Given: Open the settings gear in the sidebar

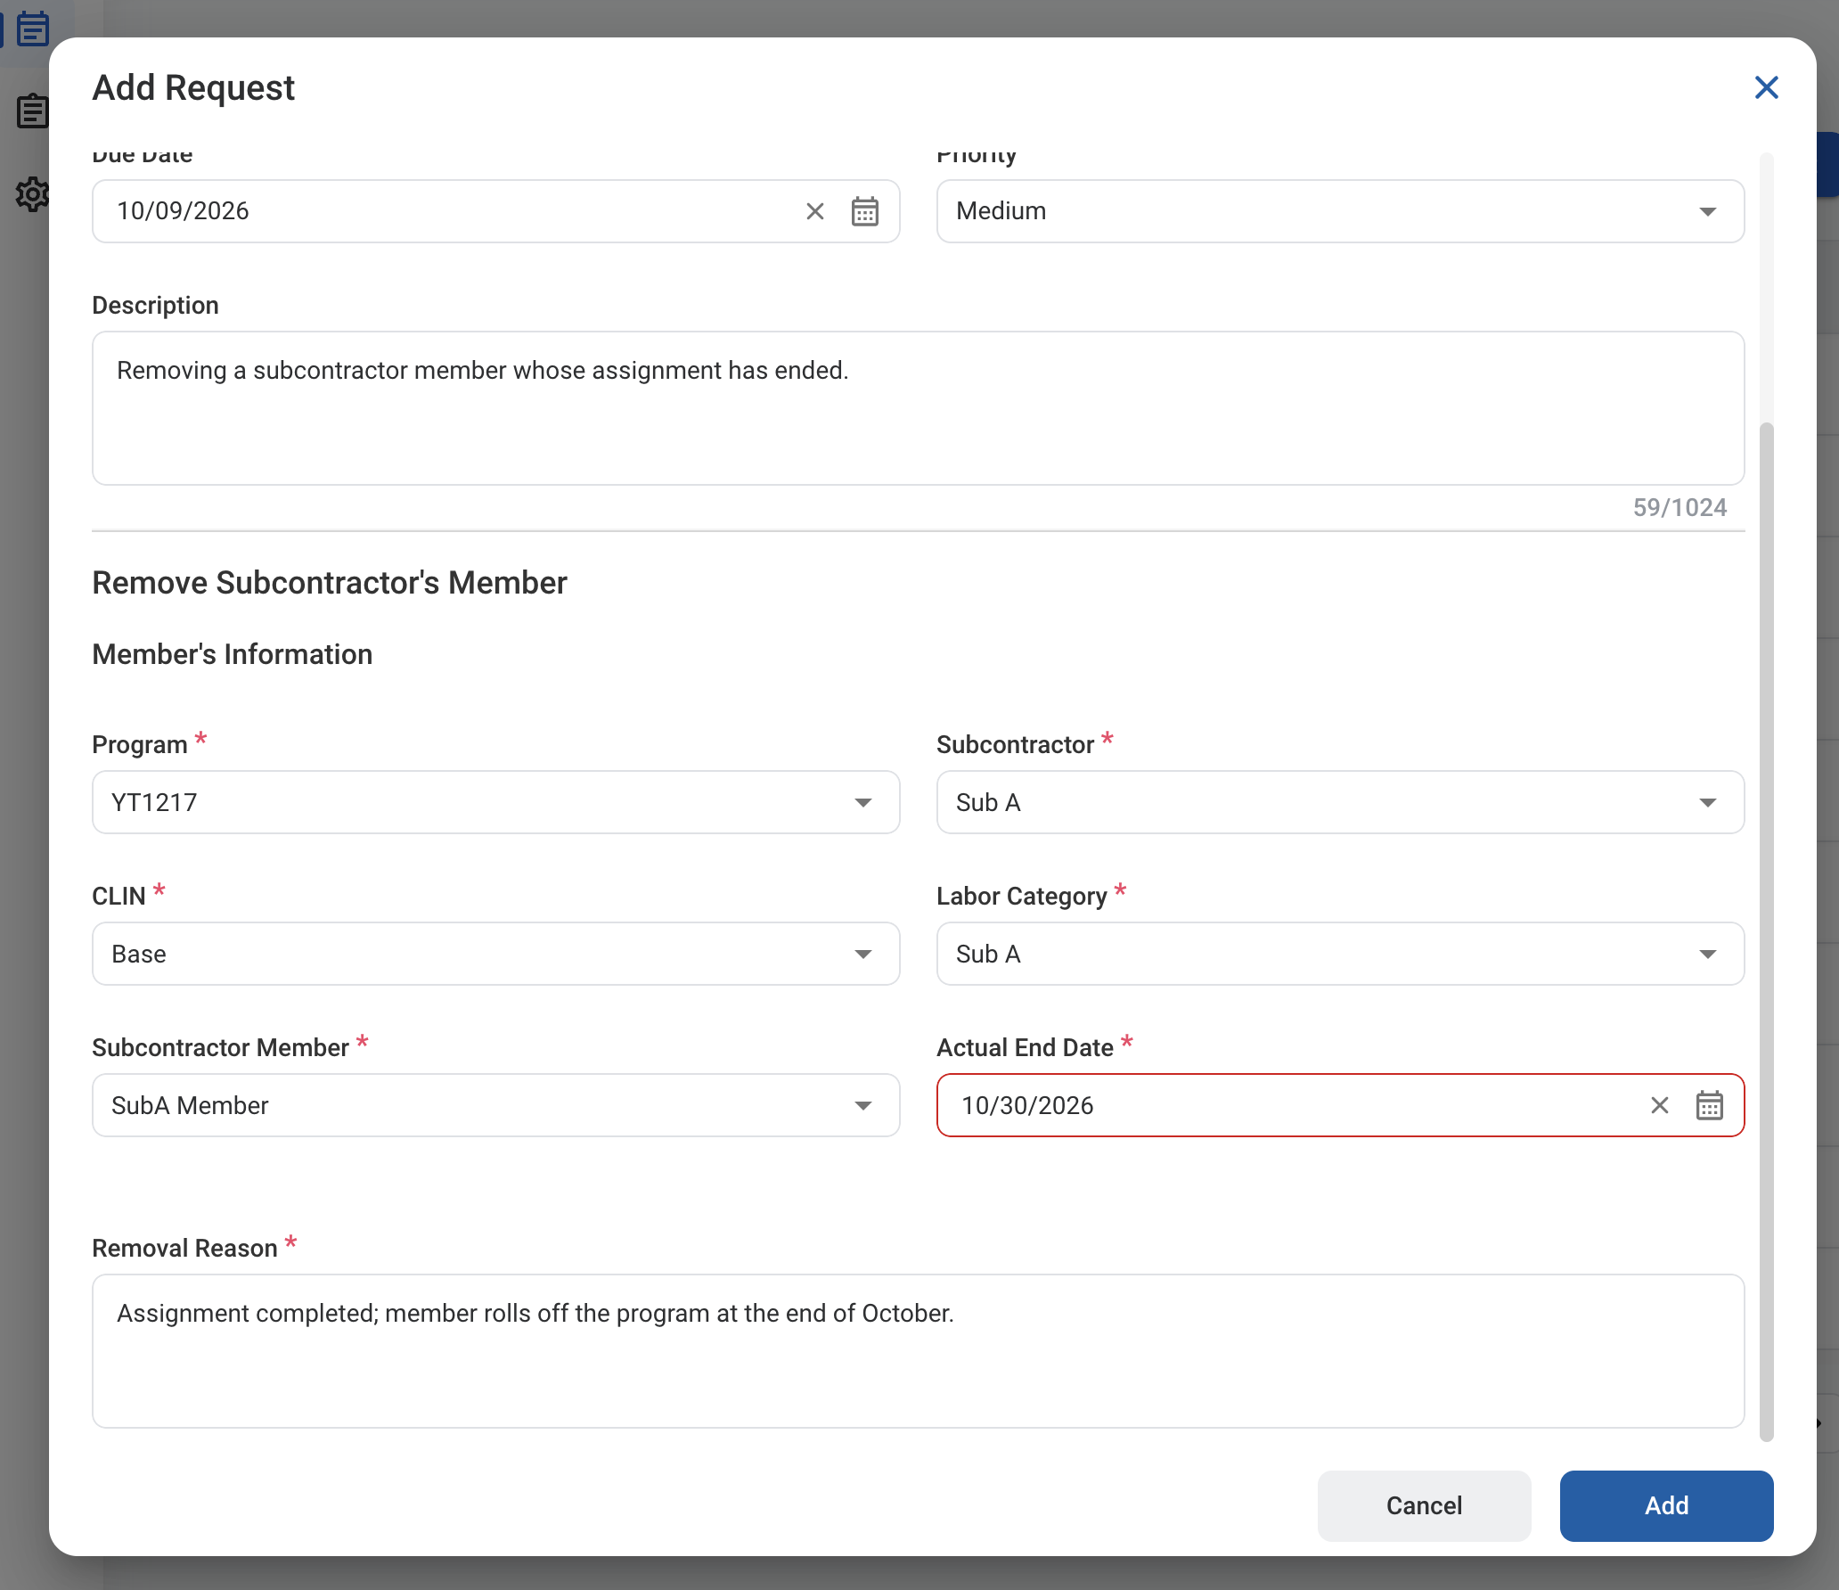Looking at the screenshot, I should (33, 193).
